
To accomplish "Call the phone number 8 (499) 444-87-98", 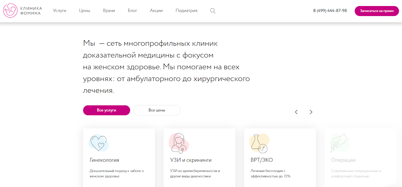I will click(x=330, y=11).
